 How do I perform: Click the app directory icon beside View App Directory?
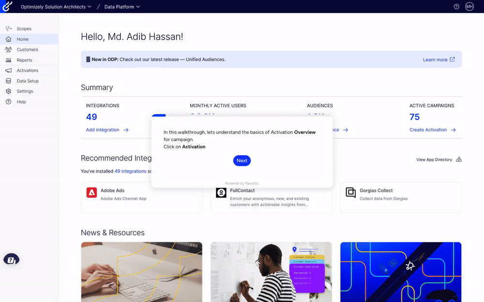pos(459,159)
